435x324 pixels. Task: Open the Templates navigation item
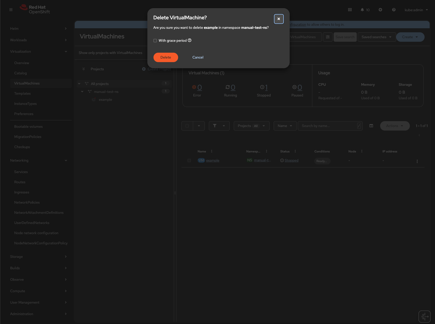pyautogui.click(x=22, y=93)
